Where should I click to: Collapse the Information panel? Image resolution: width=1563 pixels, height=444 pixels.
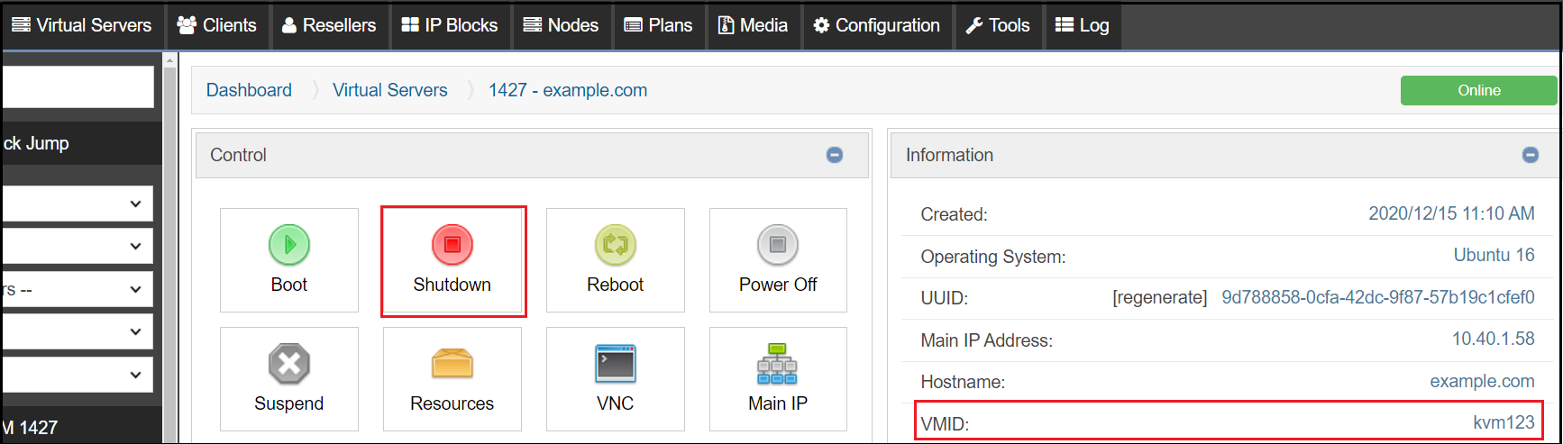point(1530,155)
